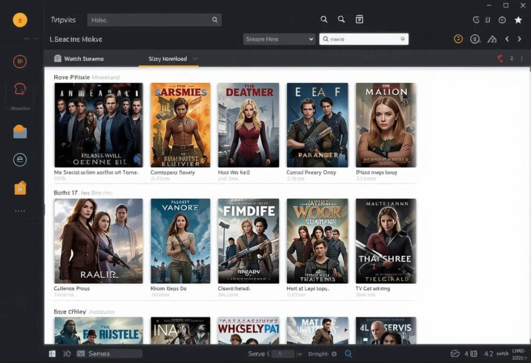The width and height of the screenshot is (531, 363).
Task: Click the white star favorites icon
Action: (x=518, y=20)
